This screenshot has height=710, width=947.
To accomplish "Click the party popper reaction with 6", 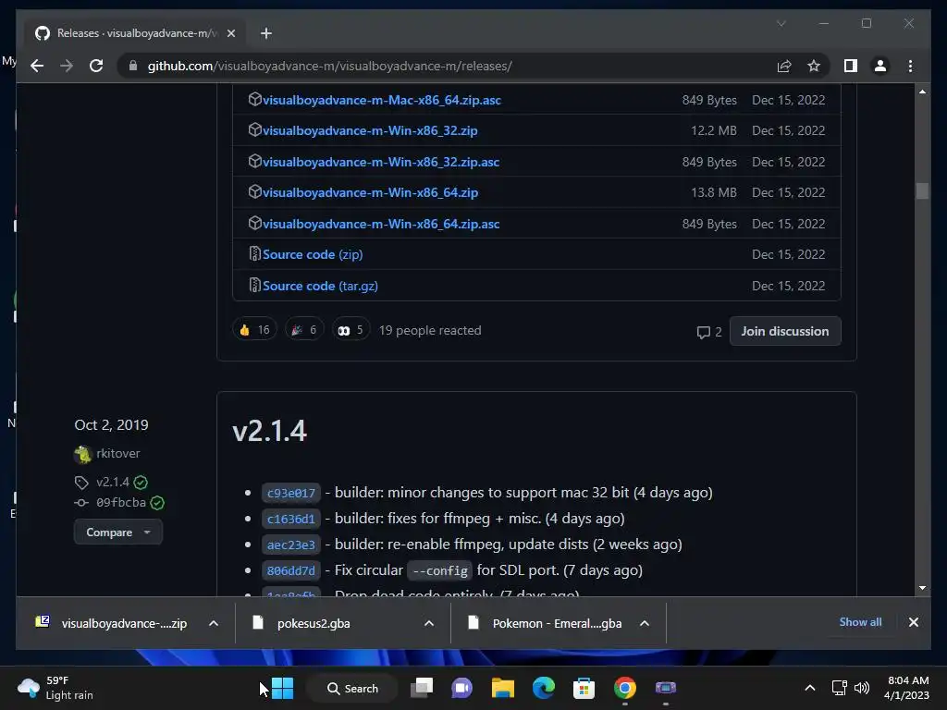I will (304, 330).
